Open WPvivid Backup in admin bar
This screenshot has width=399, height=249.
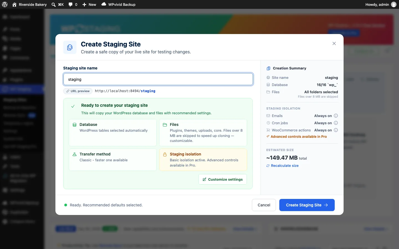pyautogui.click(x=118, y=4)
